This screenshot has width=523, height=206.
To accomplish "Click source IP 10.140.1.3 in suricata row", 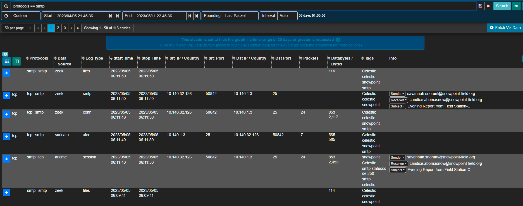I will 176,135.
